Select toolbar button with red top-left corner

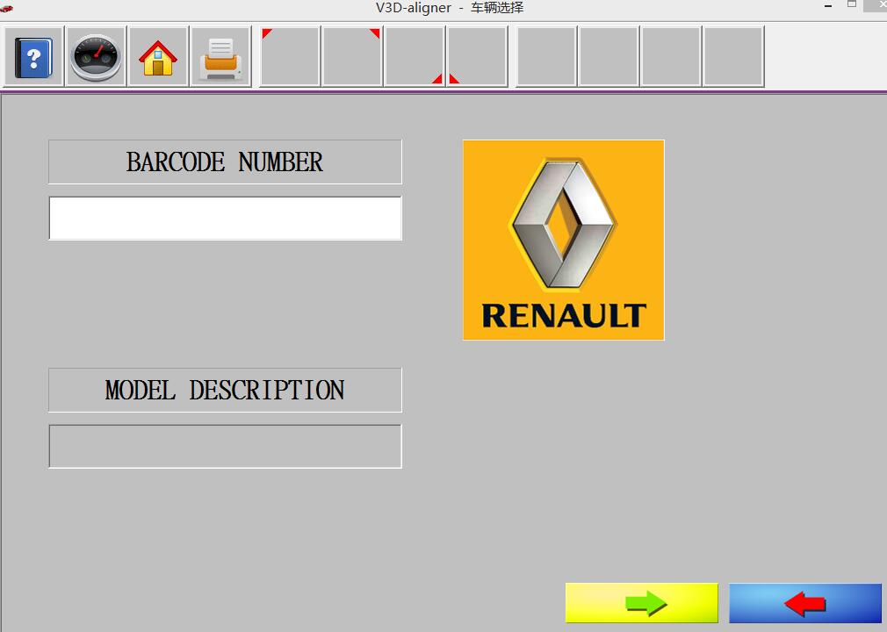pos(290,57)
